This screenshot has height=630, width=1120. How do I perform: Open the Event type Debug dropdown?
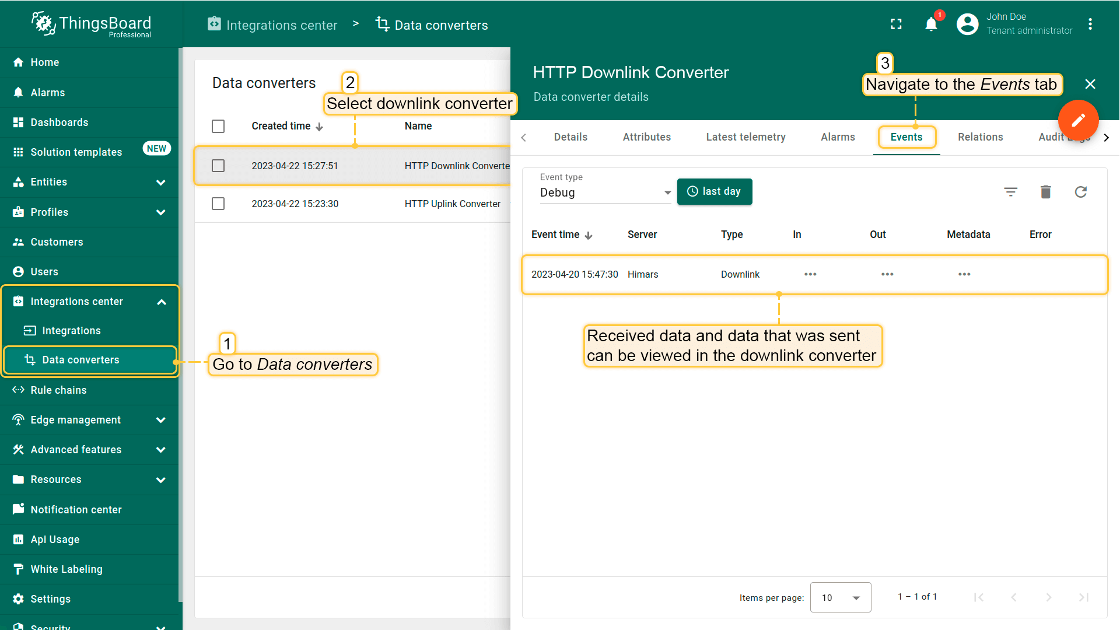coord(605,192)
